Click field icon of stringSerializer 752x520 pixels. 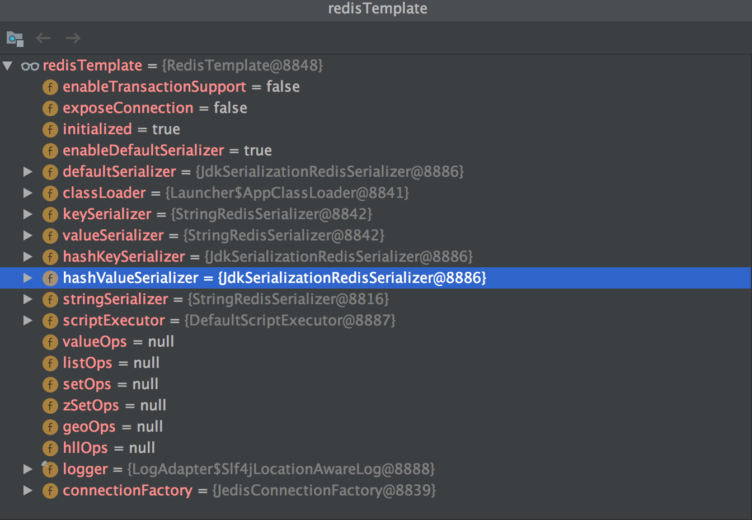(50, 300)
